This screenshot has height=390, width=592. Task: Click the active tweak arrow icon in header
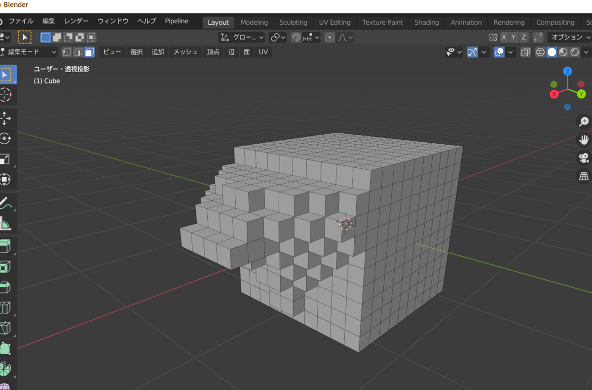click(x=25, y=37)
